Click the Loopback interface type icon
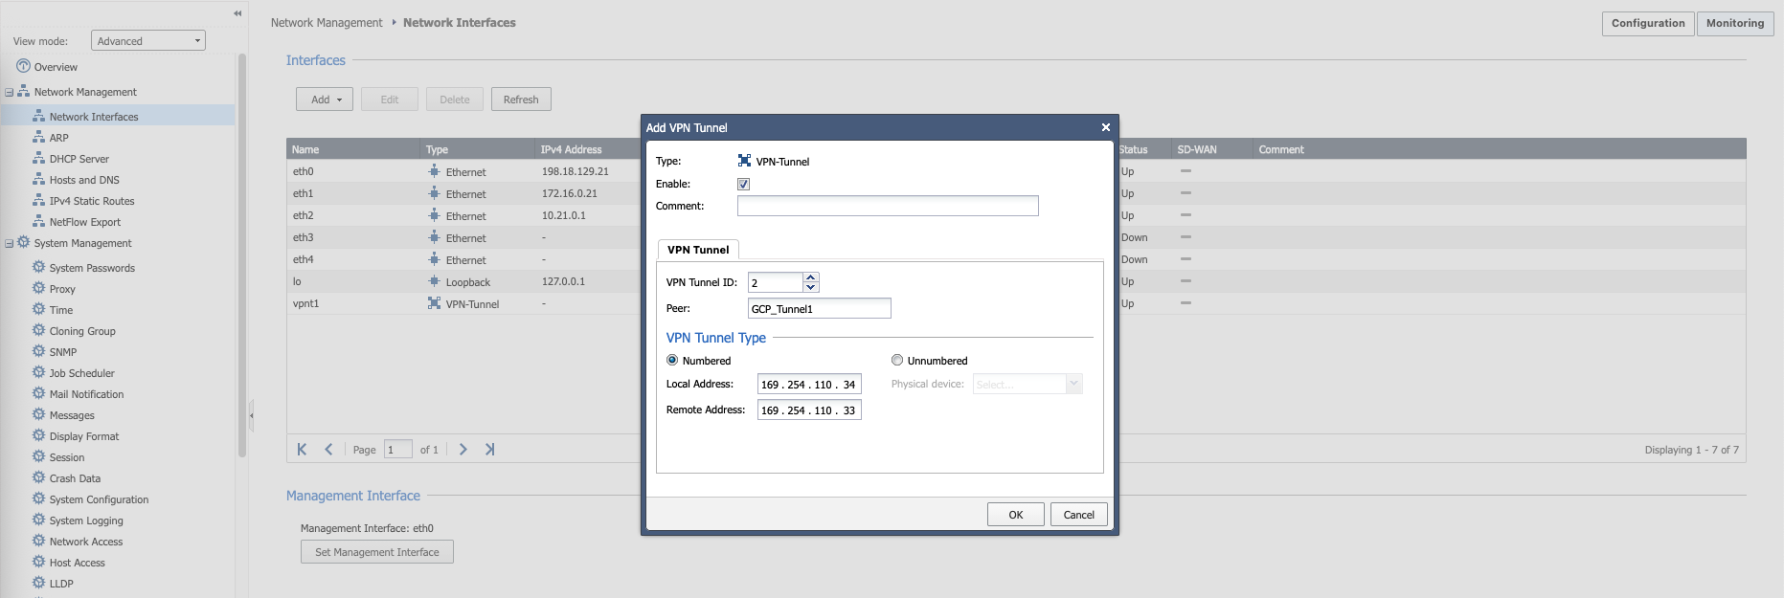Screen dimensions: 1784x598 pyautogui.click(x=434, y=281)
